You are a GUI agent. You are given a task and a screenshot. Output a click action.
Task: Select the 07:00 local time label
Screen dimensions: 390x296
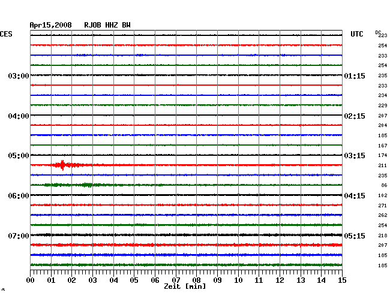tap(19, 236)
